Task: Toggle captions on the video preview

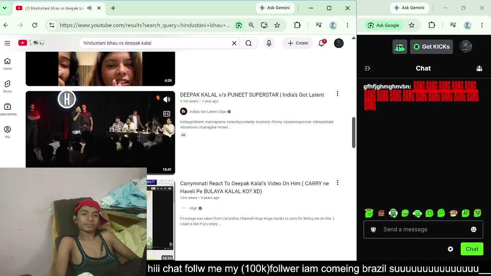Action: click(x=167, y=113)
